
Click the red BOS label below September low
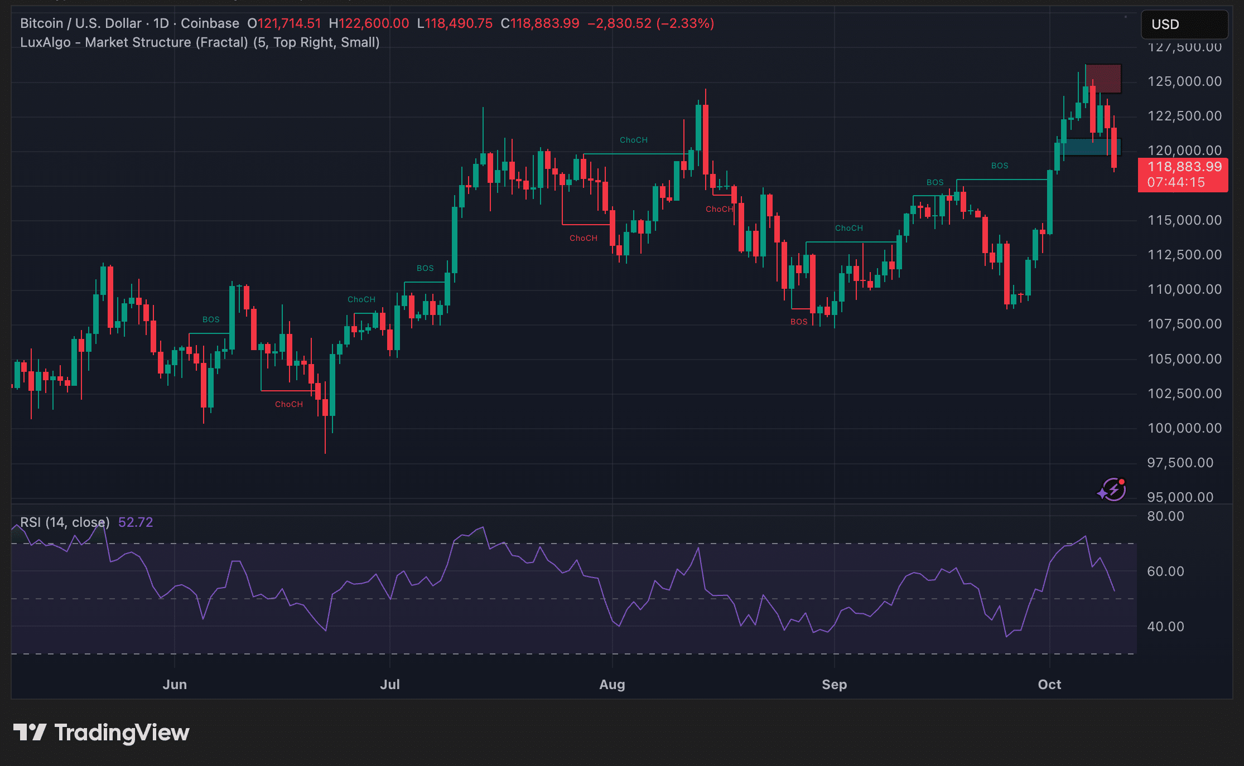(x=799, y=322)
